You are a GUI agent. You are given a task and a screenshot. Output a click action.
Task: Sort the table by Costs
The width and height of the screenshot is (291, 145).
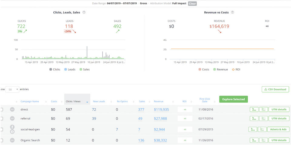[x=54, y=101]
